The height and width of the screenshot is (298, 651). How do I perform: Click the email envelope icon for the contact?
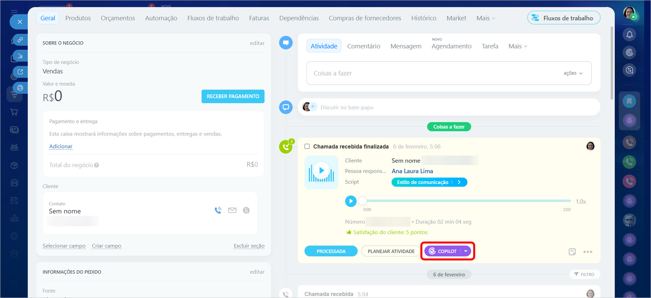pos(232,210)
